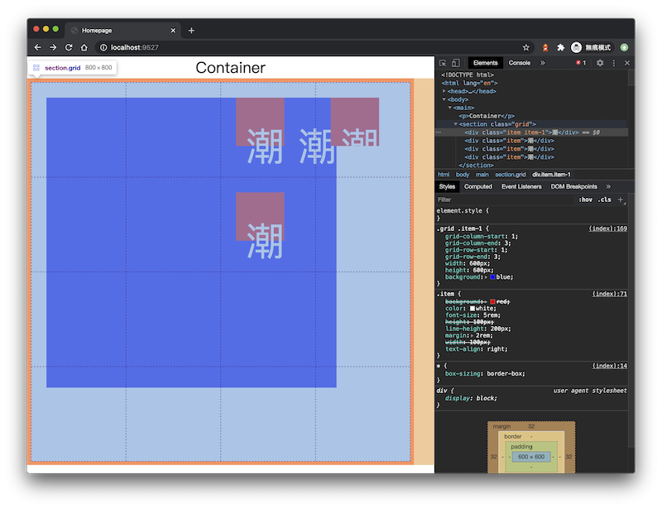Show more DevTools panels chevron

coord(543,63)
